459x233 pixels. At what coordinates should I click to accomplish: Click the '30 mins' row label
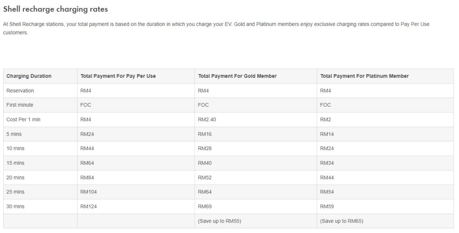click(x=16, y=206)
